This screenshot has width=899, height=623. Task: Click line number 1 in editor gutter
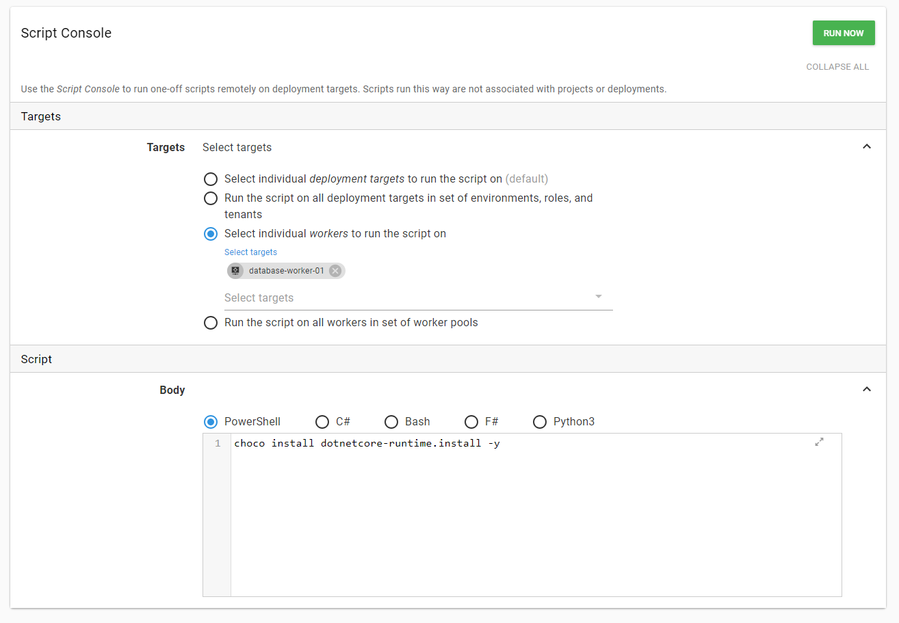218,444
